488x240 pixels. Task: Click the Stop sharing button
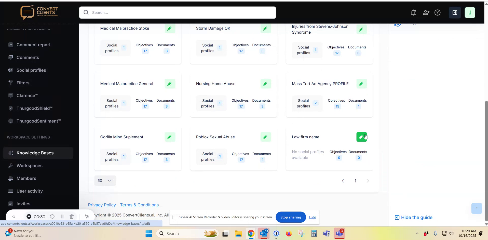click(291, 217)
